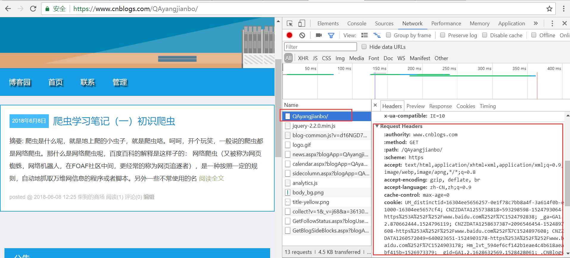Click the 编辑 link under the post

click(149, 197)
